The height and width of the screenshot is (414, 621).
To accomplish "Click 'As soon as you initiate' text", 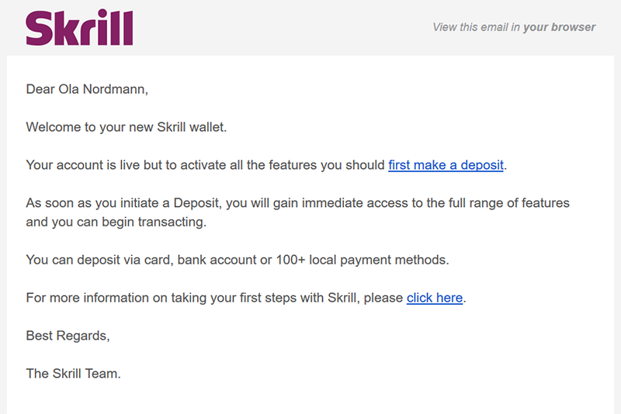I will pyautogui.click(x=92, y=203).
